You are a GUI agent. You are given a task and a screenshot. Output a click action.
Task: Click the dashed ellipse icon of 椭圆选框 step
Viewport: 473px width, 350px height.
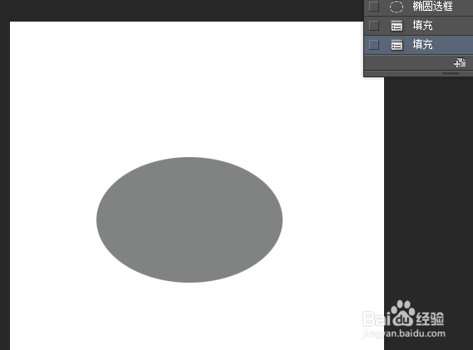point(397,7)
